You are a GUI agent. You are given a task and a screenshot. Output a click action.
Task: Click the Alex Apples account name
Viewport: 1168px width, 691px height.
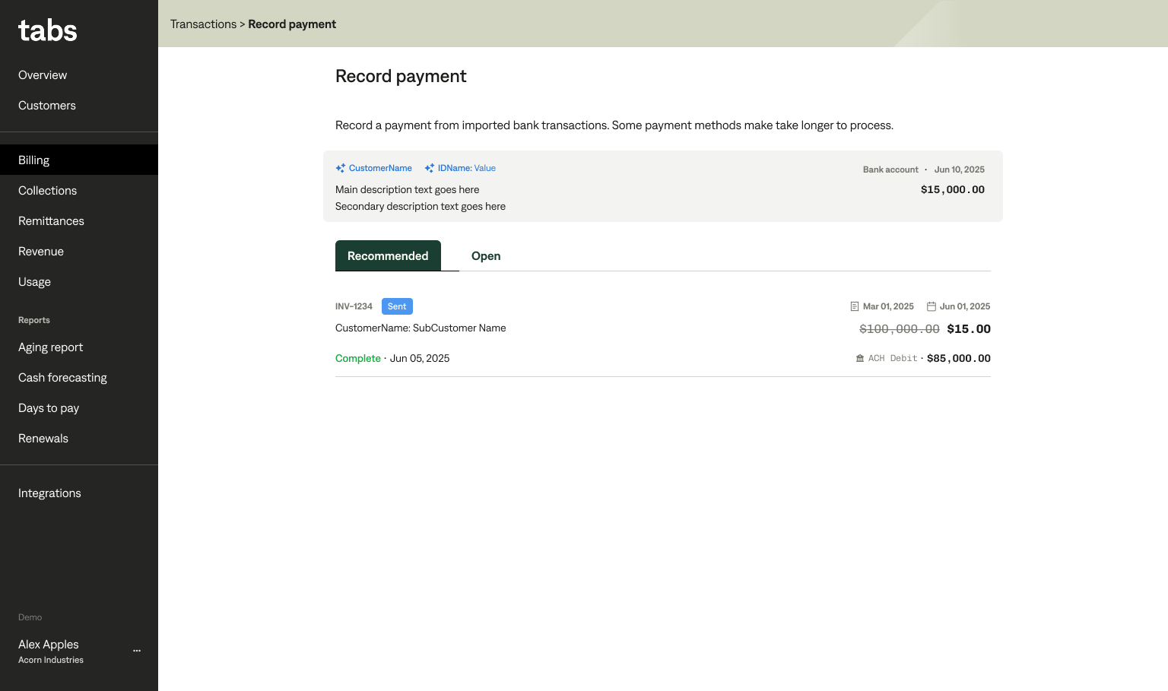pyautogui.click(x=49, y=644)
